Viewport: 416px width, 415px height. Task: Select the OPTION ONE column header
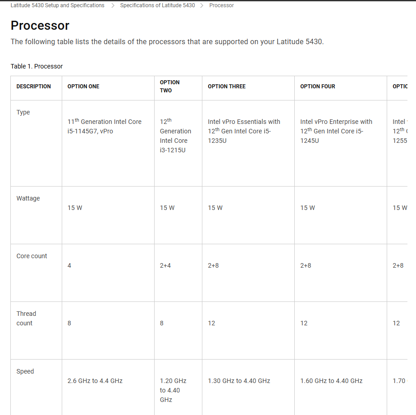click(x=83, y=87)
